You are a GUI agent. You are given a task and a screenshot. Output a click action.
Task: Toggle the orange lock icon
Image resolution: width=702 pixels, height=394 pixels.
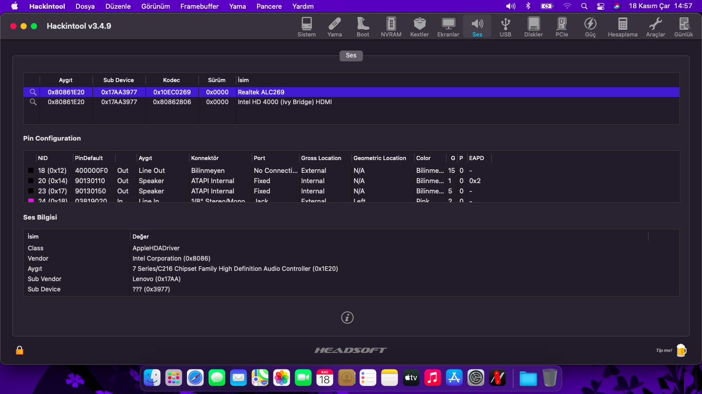(x=20, y=350)
